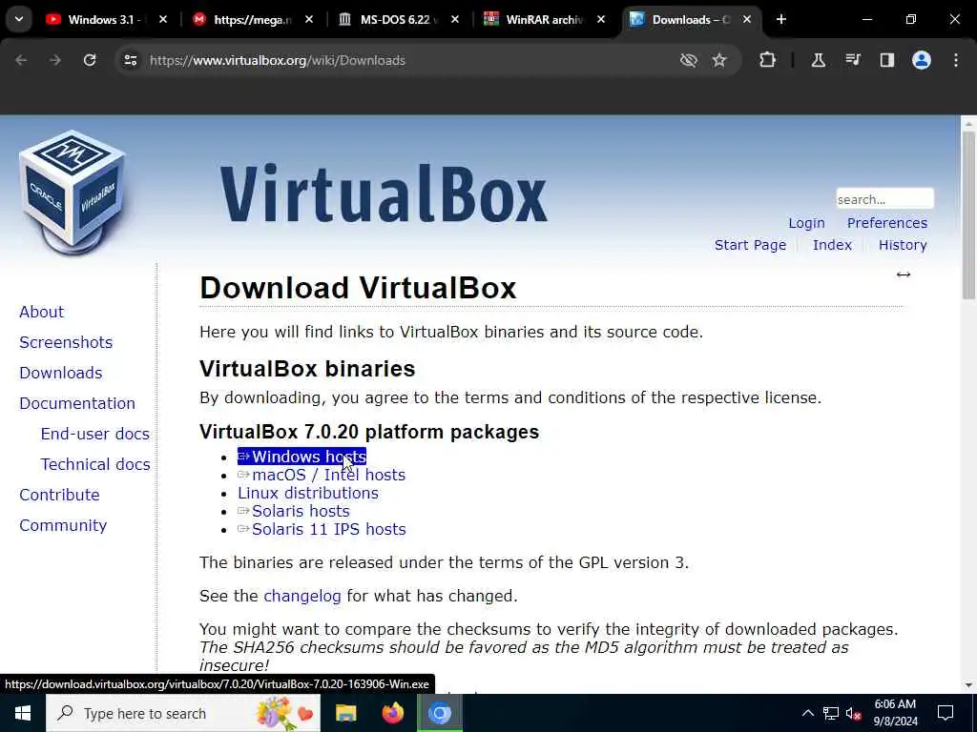Open the Linux distributions link
The image size is (977, 732).
[308, 493]
